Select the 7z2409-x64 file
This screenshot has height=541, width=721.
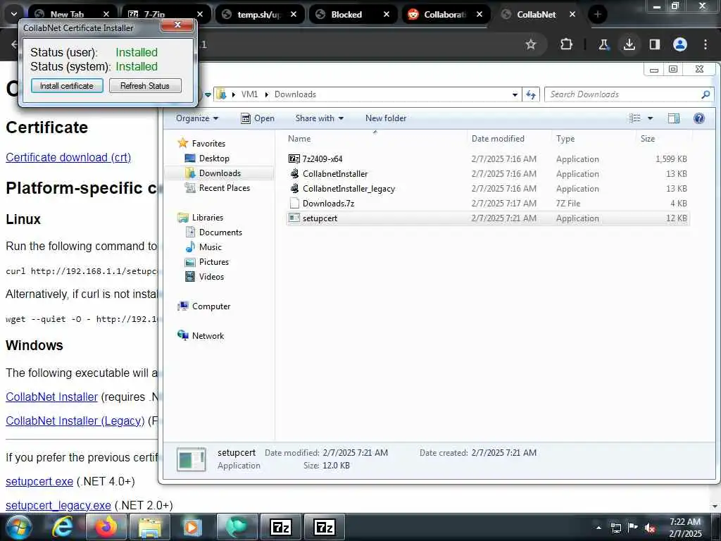coord(322,158)
